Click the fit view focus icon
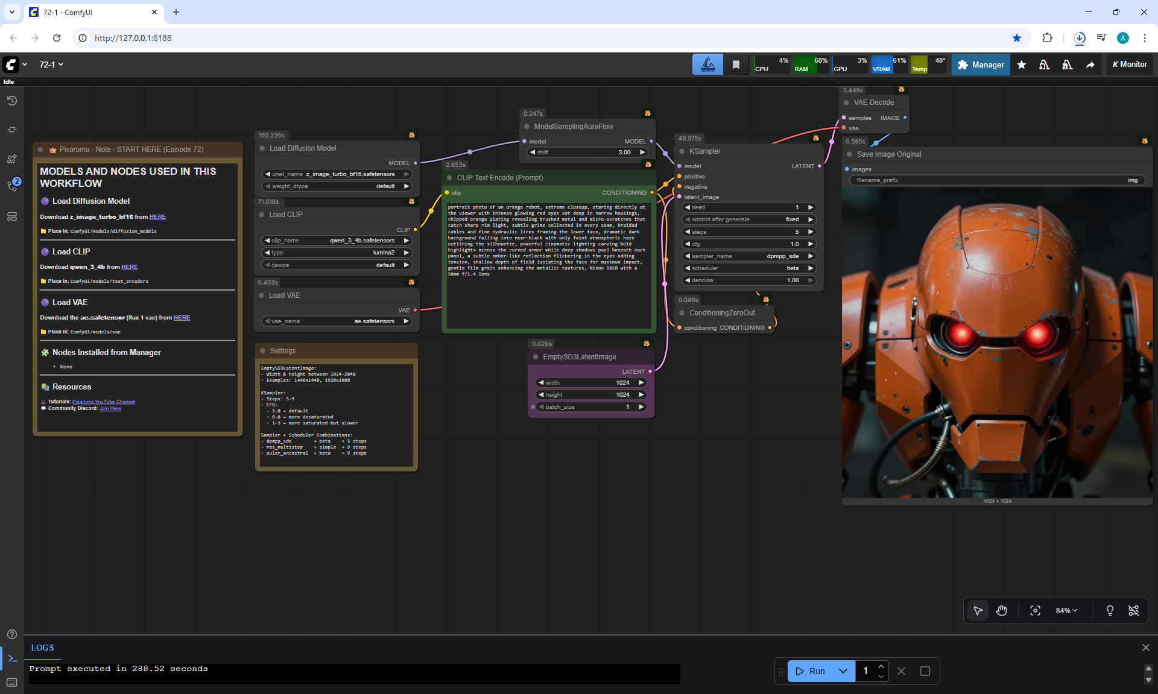The height and width of the screenshot is (694, 1158). point(1035,611)
